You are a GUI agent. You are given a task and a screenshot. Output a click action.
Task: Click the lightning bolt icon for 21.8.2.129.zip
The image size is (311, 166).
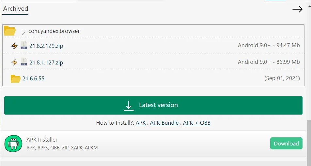(x=14, y=46)
